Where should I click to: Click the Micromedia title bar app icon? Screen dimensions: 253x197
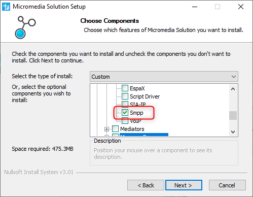6,7
